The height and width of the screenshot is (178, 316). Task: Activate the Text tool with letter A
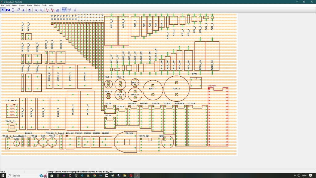(x=24, y=10)
